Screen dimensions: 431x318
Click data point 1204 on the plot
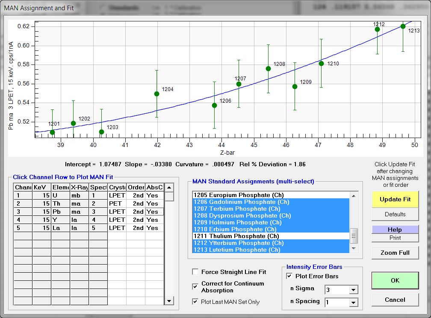coord(156,94)
